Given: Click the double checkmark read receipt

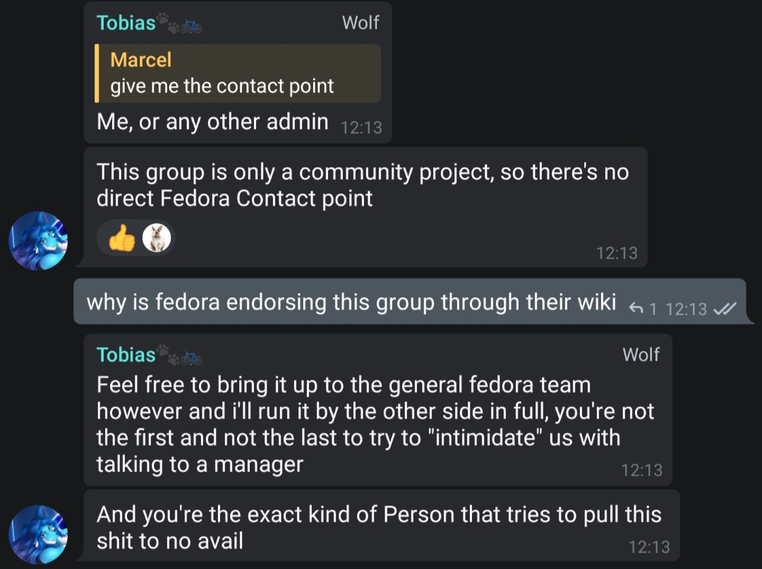Looking at the screenshot, I should point(725,309).
